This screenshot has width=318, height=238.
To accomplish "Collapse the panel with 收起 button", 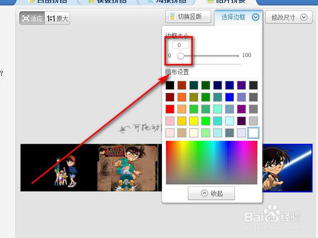I will (211, 193).
